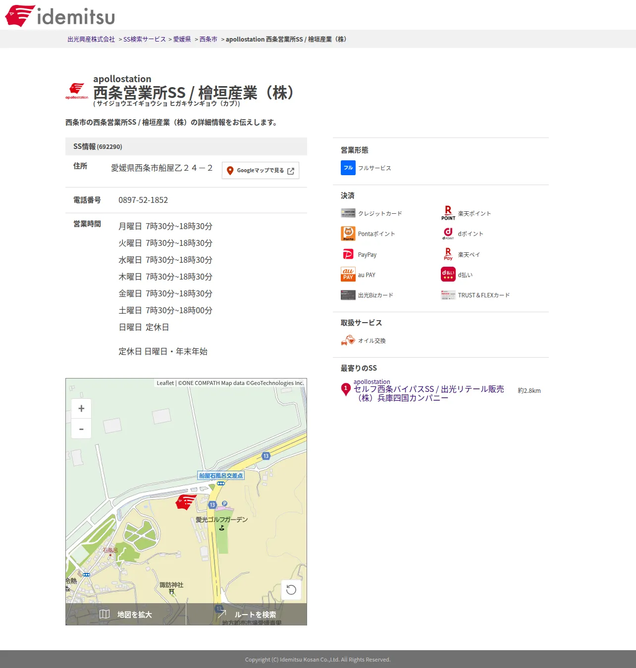This screenshot has width=636, height=668.
Task: Open the セルフ西条バイパスSS nearby station link
Action: coord(429,393)
